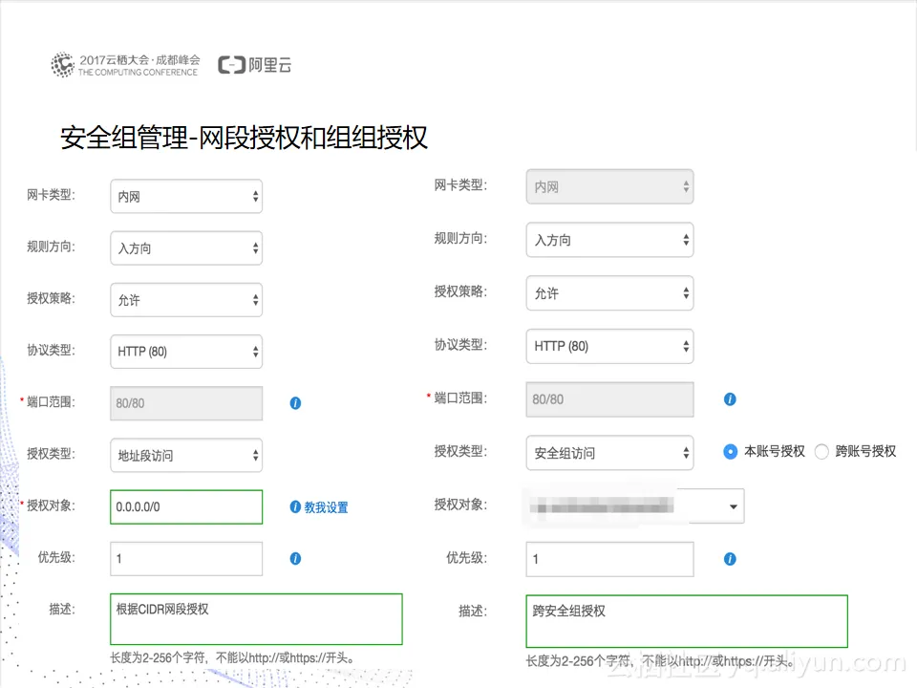The width and height of the screenshot is (917, 688).
Task: Click the 阿里云 logo in header
Action: (x=254, y=65)
